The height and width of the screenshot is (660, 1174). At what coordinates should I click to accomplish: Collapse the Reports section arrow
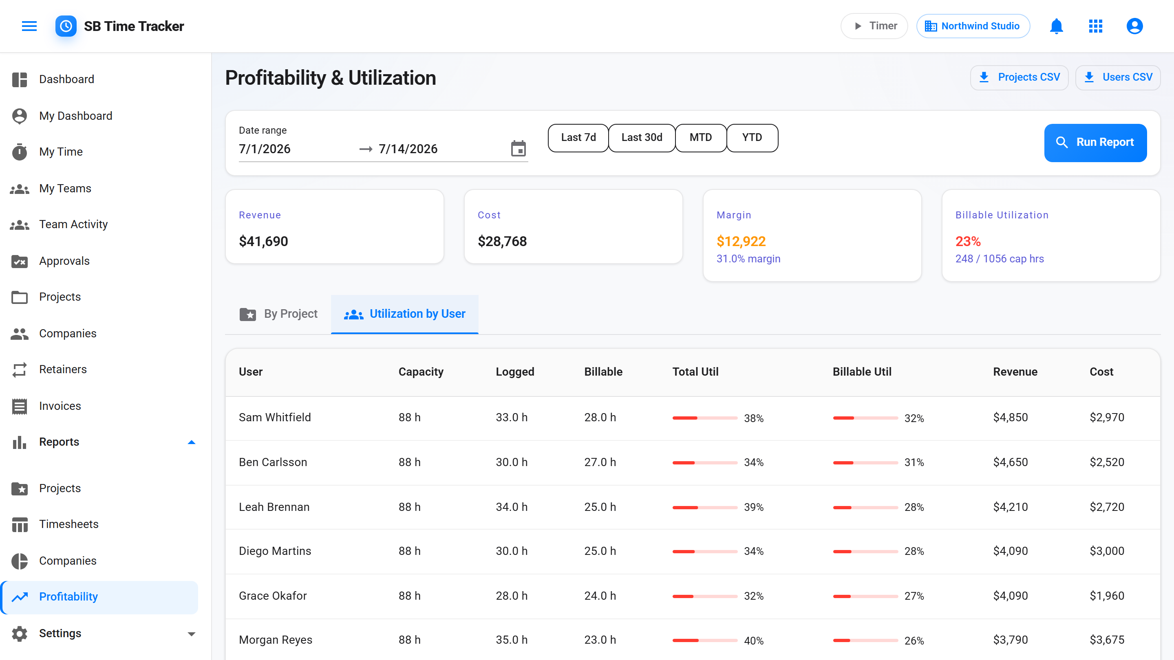tap(192, 442)
